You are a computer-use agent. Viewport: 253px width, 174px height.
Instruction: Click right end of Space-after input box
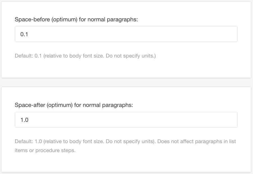point(231,120)
